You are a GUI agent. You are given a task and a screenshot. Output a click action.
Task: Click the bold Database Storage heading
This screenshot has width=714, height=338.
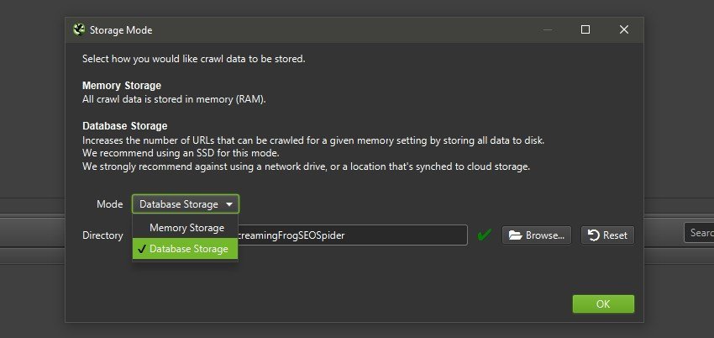click(x=124, y=126)
